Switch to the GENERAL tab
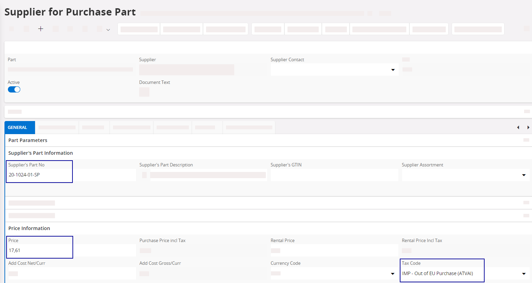The height and width of the screenshot is (283, 532). 18,128
